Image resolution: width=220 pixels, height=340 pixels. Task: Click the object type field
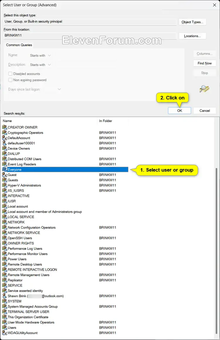click(x=90, y=22)
